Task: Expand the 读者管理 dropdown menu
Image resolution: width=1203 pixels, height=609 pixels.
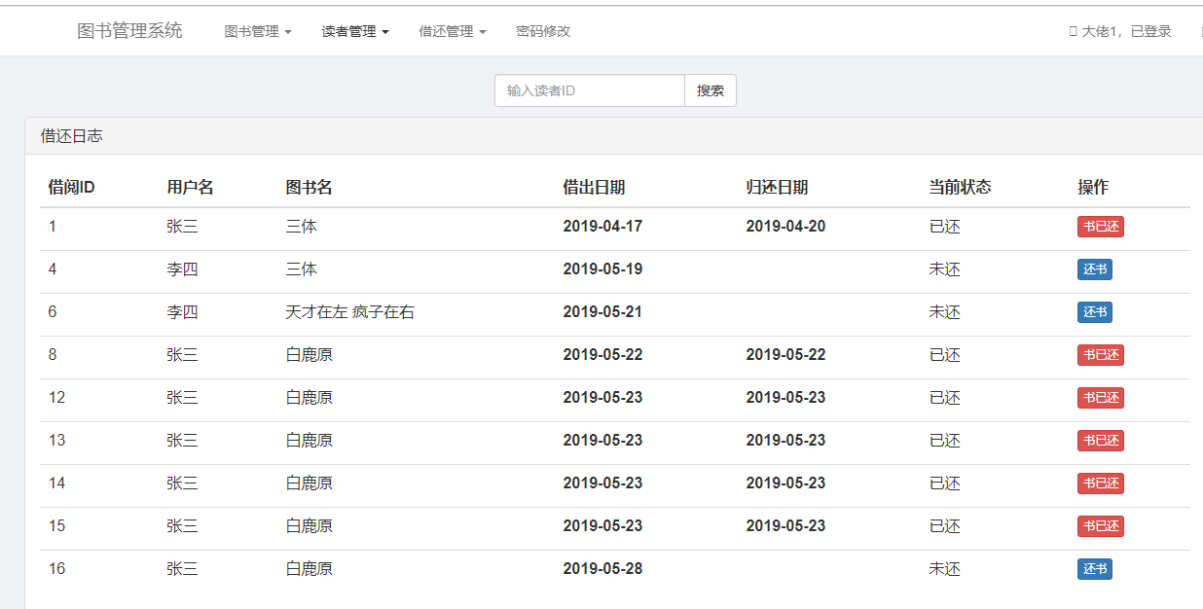Action: point(355,31)
